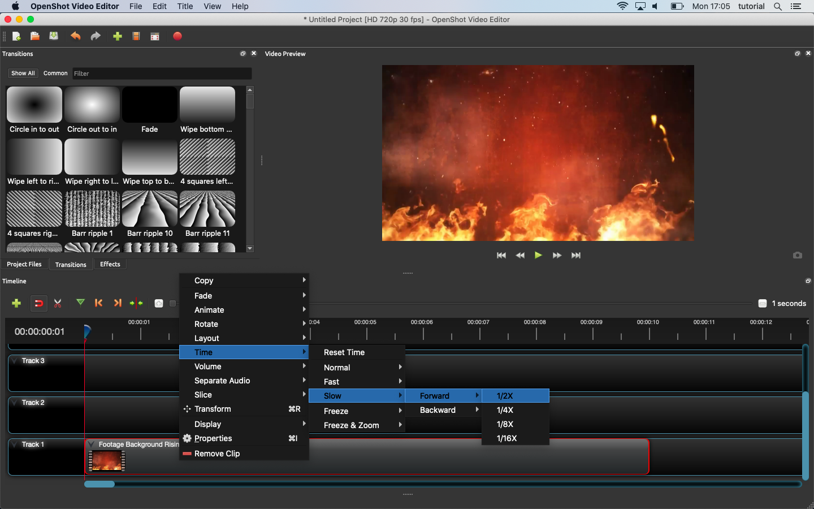Jump to the previous marker
Screen dimensions: 814x509
point(98,303)
